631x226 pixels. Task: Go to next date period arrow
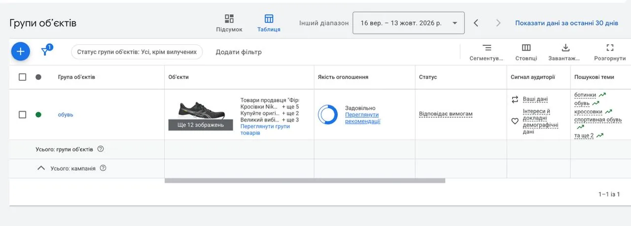(x=498, y=23)
